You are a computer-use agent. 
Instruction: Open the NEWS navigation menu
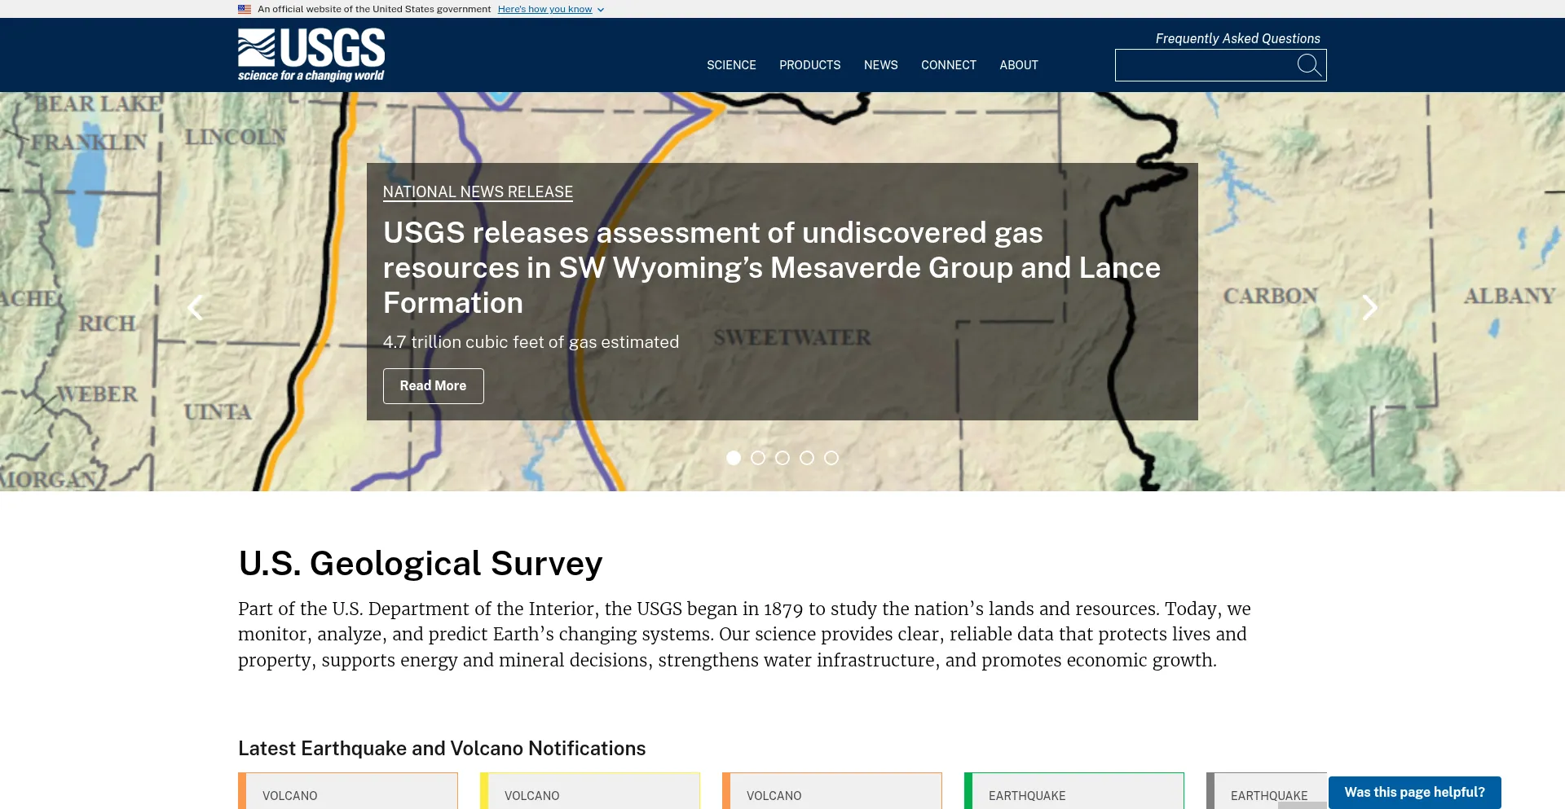[x=880, y=65]
